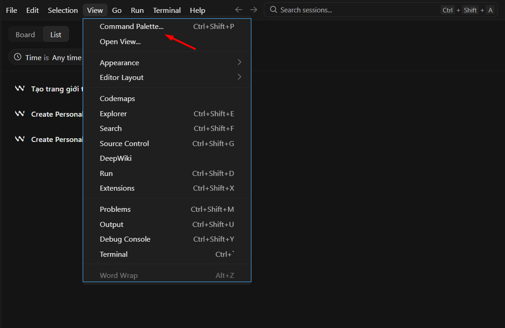Screen dimensions: 505x328
Task: Click the clock icon in time filter
Action: [x=18, y=57]
